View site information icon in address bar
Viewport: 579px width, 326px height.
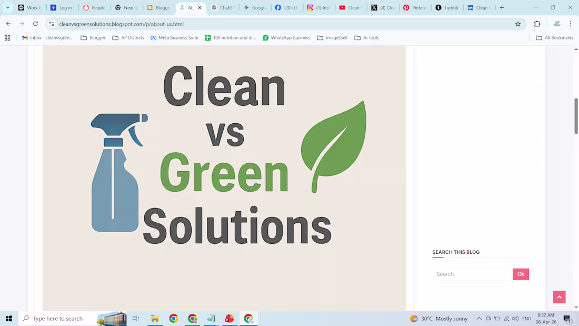[52, 24]
